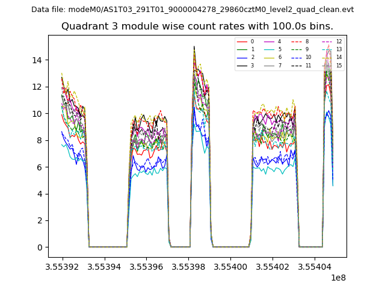Select legend entry for module 5
385x289 pixels.
[279, 49]
